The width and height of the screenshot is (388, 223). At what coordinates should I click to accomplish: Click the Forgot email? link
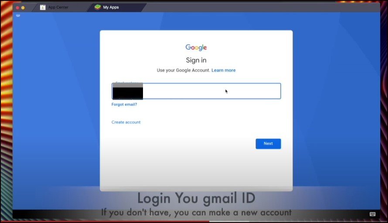(124, 105)
